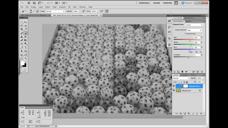Switch to the Channels tab
Viewport: 228px width, 128px height.
click(185, 75)
